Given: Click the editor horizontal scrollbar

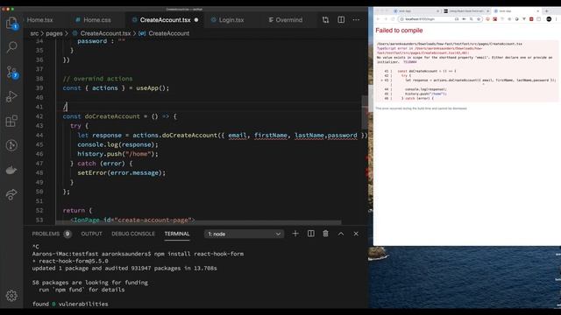Looking at the screenshot, I should (x=199, y=222).
